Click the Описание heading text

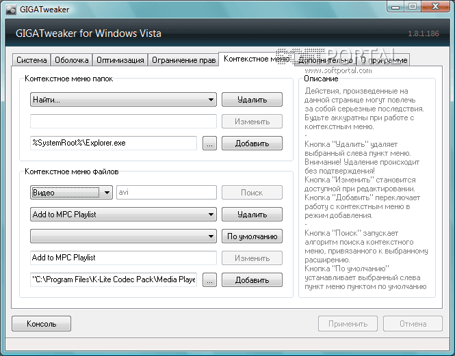[x=321, y=79]
